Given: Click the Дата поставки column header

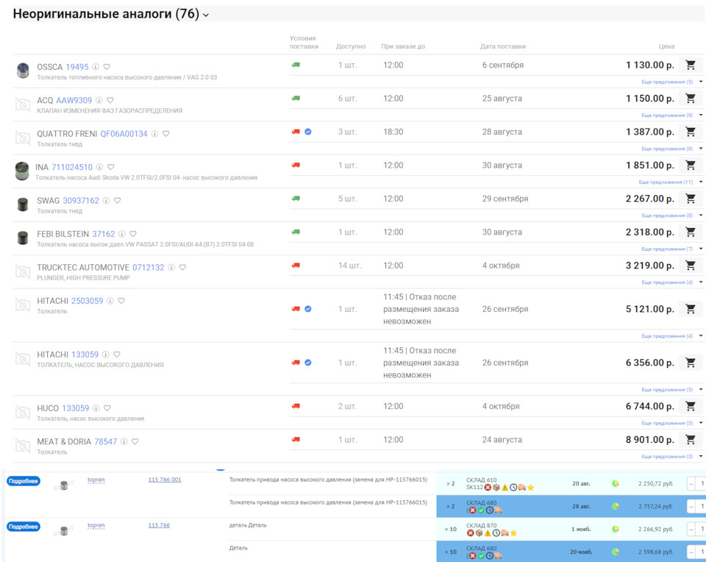Looking at the screenshot, I should [503, 46].
